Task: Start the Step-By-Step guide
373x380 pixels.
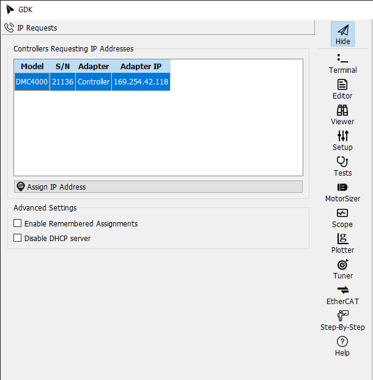Action: tap(342, 320)
